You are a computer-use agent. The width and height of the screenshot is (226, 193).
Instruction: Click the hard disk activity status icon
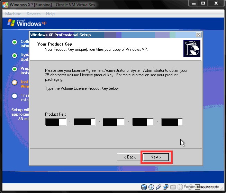point(144,187)
